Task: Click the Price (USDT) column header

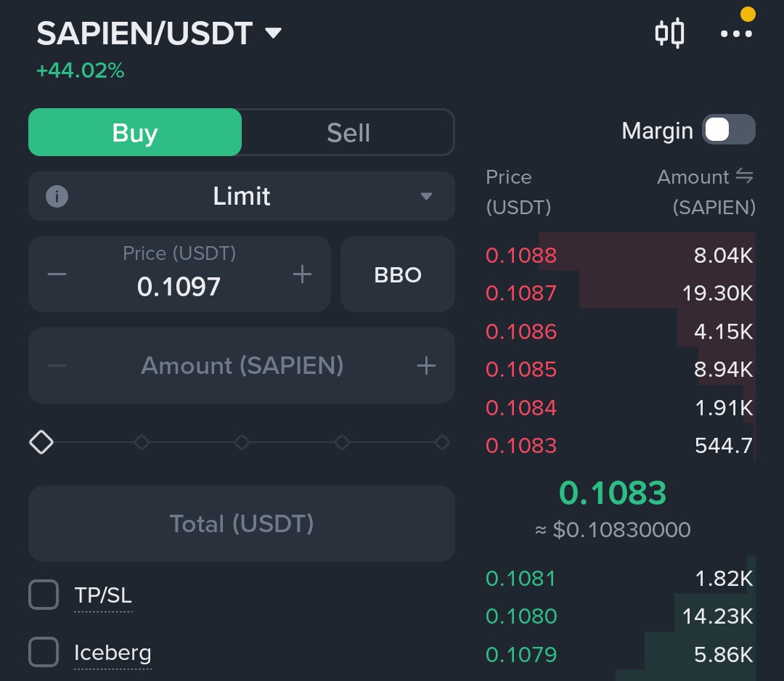Action: [518, 192]
